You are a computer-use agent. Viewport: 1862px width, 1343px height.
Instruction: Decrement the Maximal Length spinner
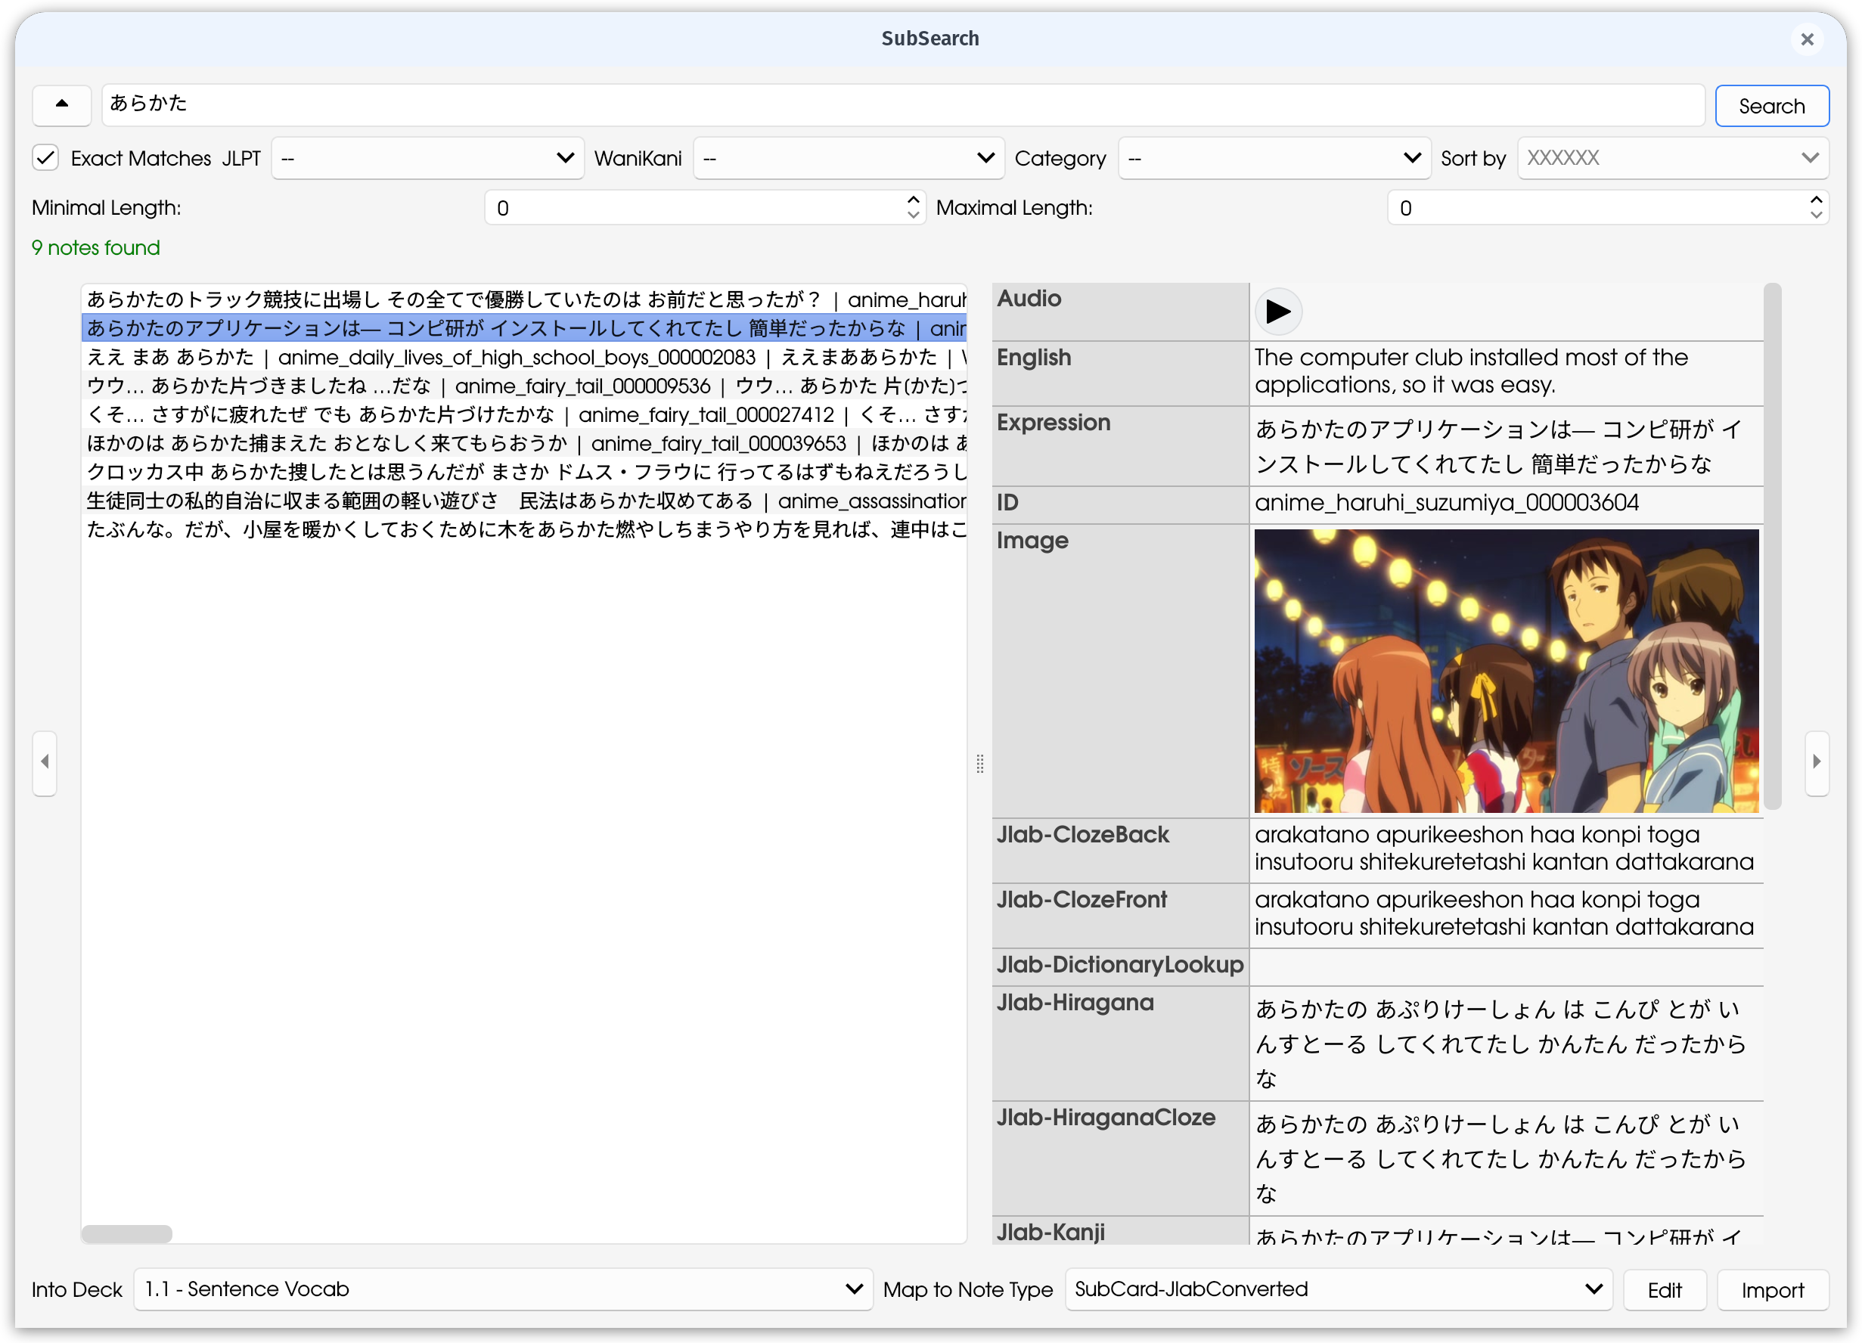[x=1815, y=215]
